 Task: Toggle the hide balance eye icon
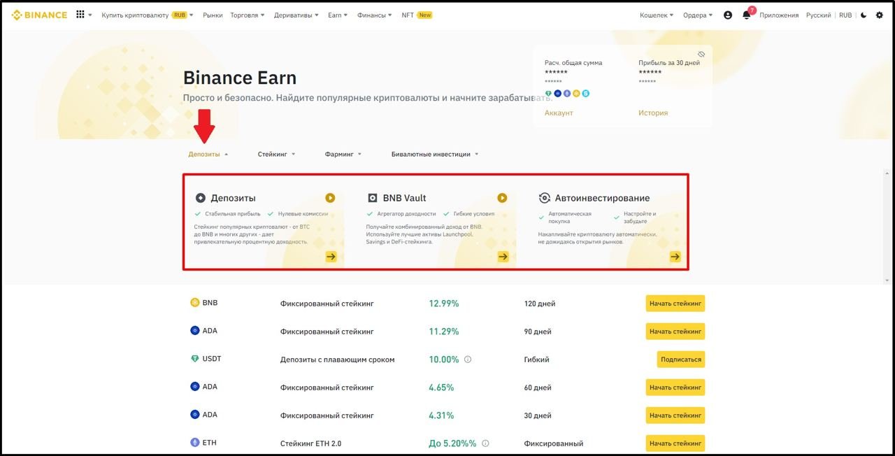coord(701,54)
